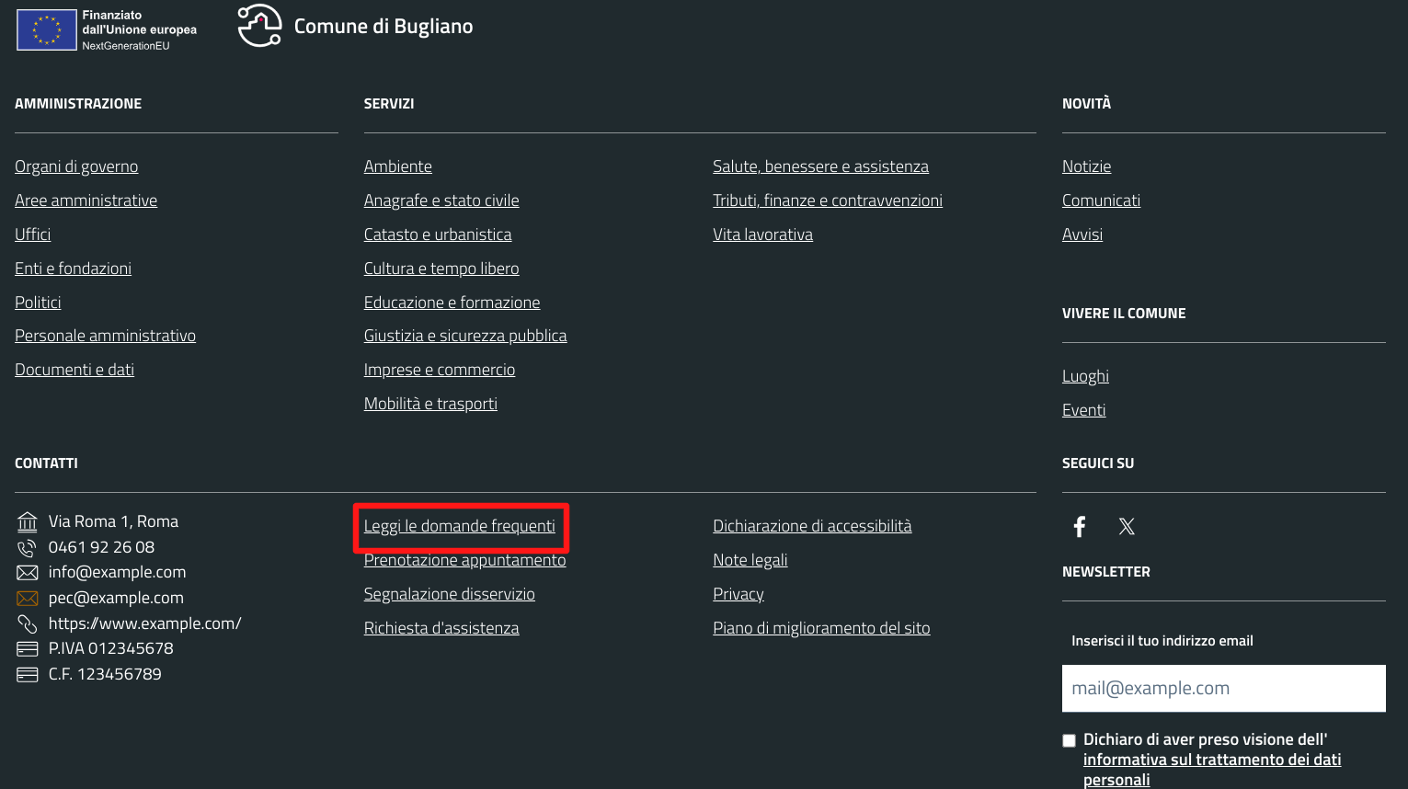Click the building icon beside Via Roma 1
Image resolution: width=1408 pixels, height=789 pixels.
point(28,522)
